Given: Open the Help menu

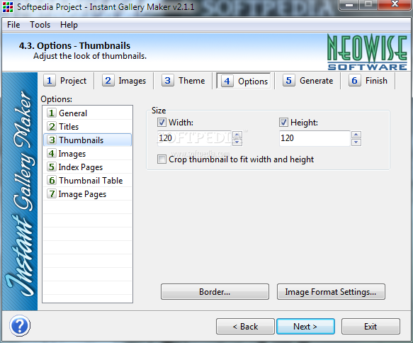Looking at the screenshot, I should (69, 25).
